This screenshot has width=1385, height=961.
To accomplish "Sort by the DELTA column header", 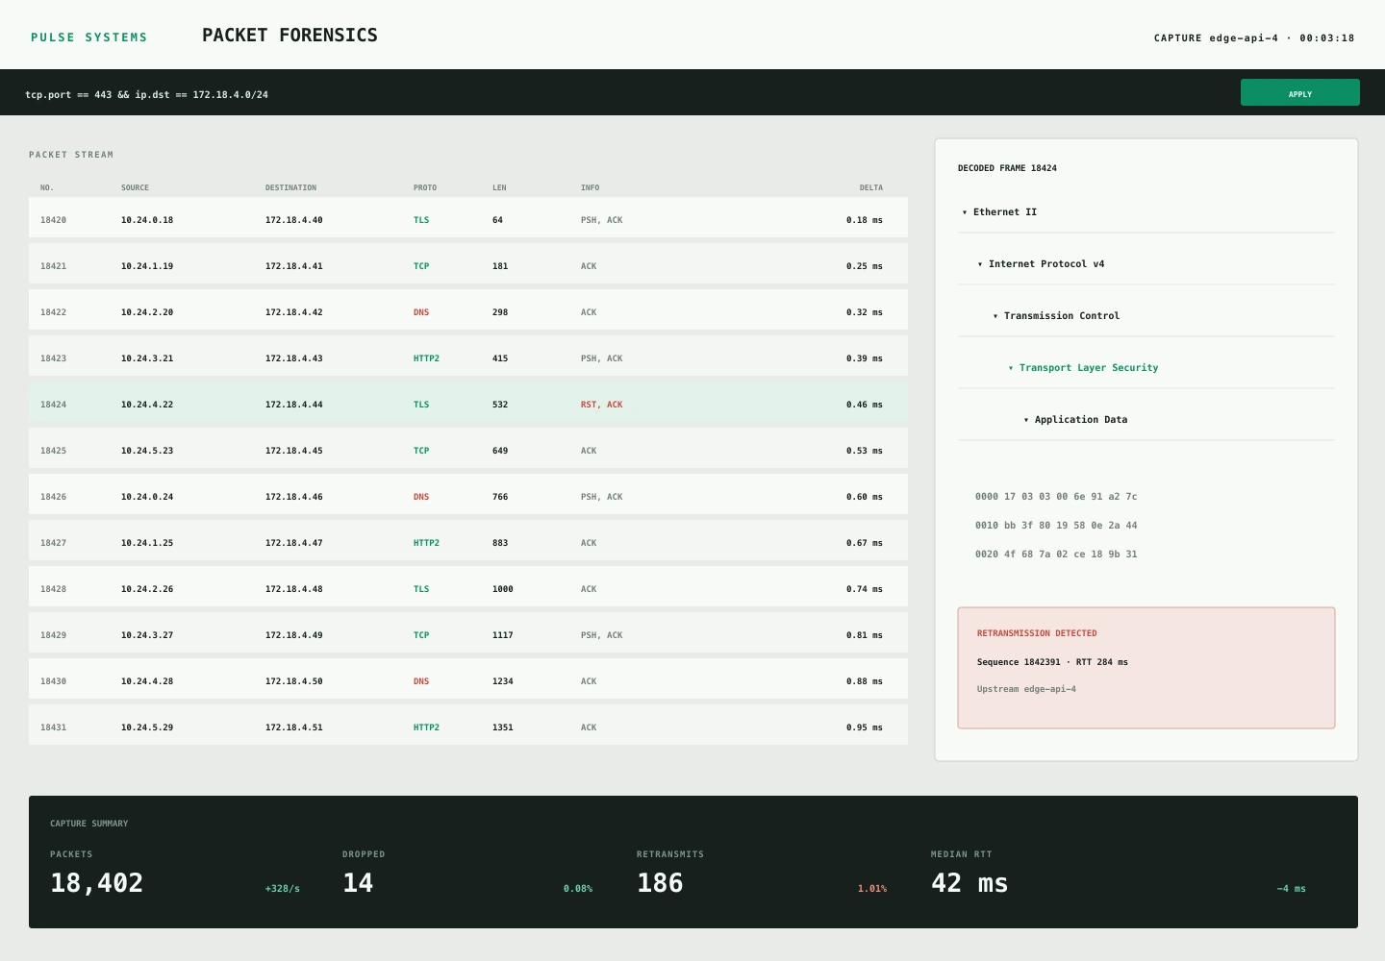I will tap(870, 187).
